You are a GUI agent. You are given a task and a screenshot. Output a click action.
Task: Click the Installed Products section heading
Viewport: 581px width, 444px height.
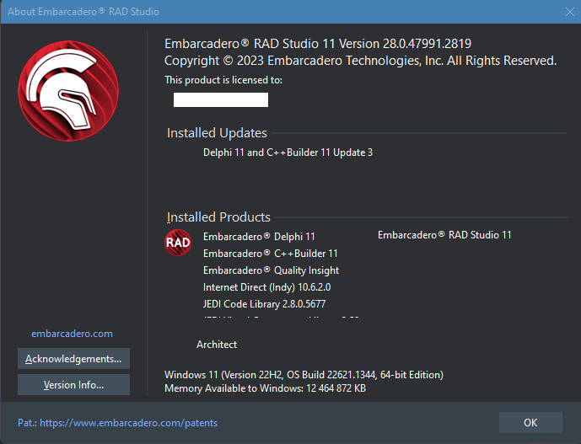(x=218, y=217)
